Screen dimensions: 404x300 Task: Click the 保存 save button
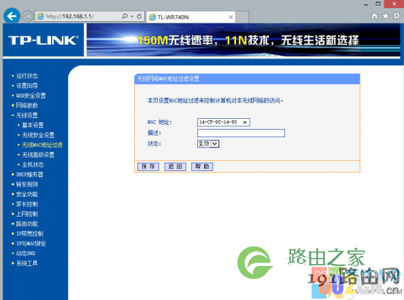pyautogui.click(x=148, y=166)
